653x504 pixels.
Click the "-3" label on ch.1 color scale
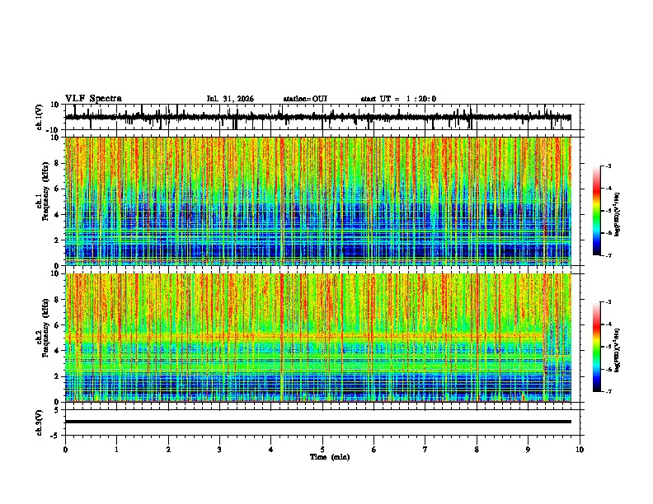608,166
